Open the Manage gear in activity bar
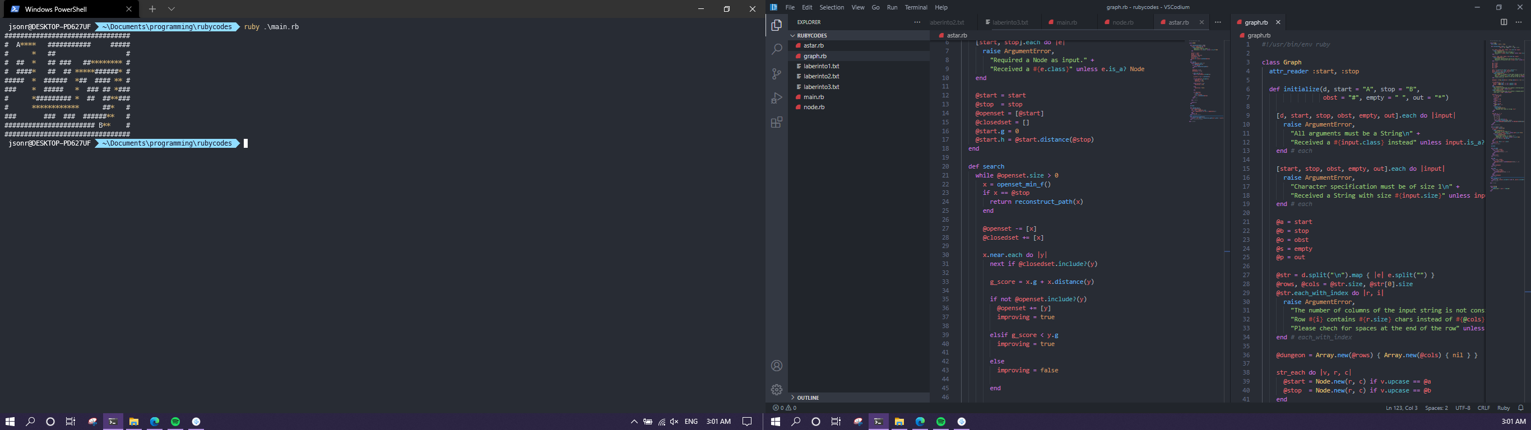 776,390
